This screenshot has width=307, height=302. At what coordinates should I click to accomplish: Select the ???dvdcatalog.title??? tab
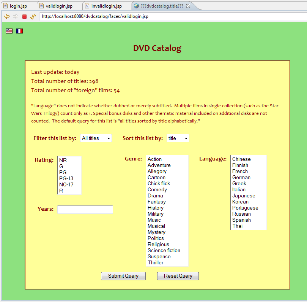click(x=162, y=6)
